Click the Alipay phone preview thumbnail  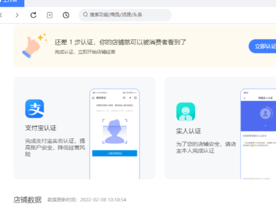click(115, 134)
